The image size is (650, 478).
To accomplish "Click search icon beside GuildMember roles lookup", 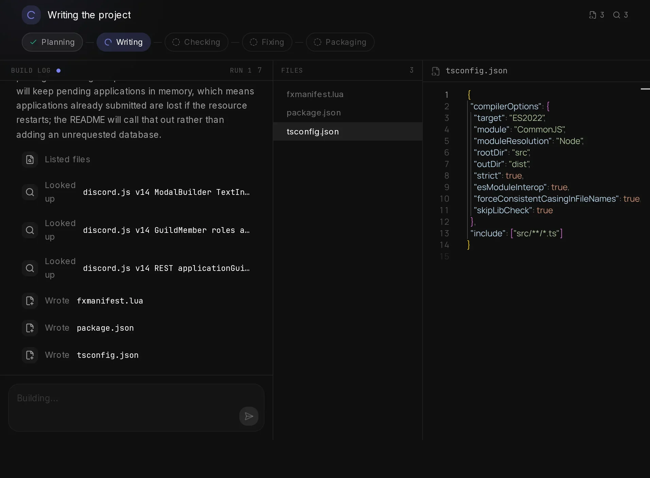I will click(30, 230).
